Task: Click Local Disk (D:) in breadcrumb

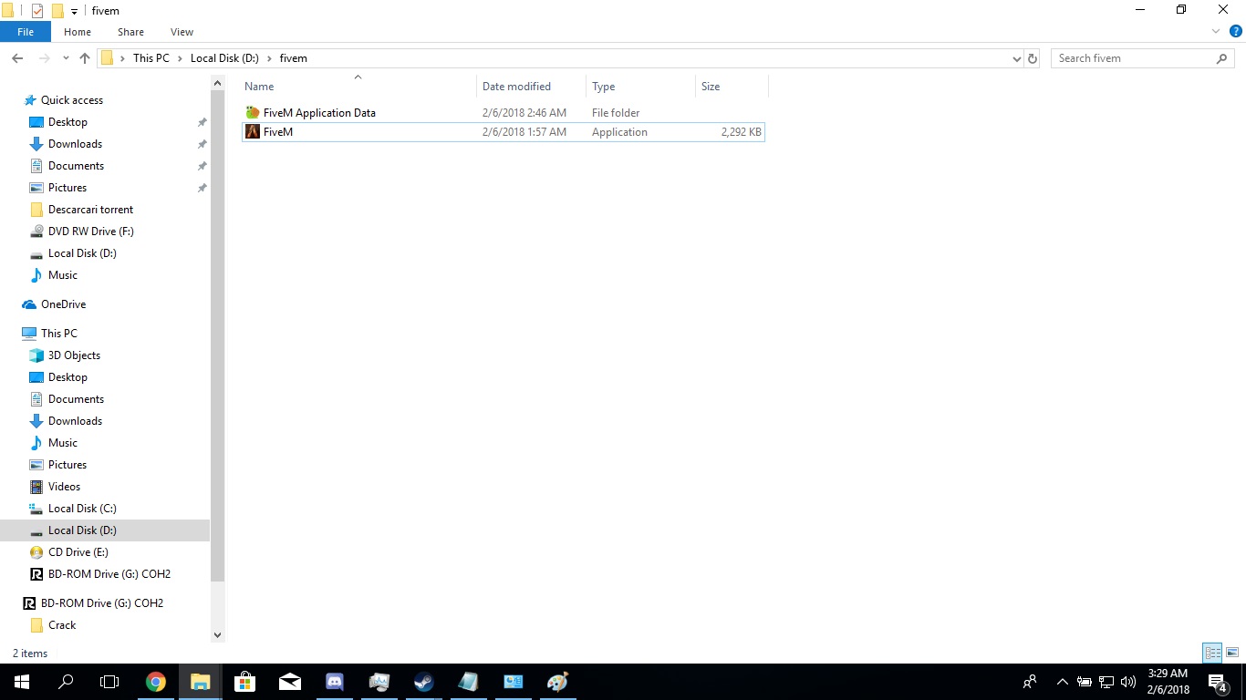Action: tap(224, 58)
